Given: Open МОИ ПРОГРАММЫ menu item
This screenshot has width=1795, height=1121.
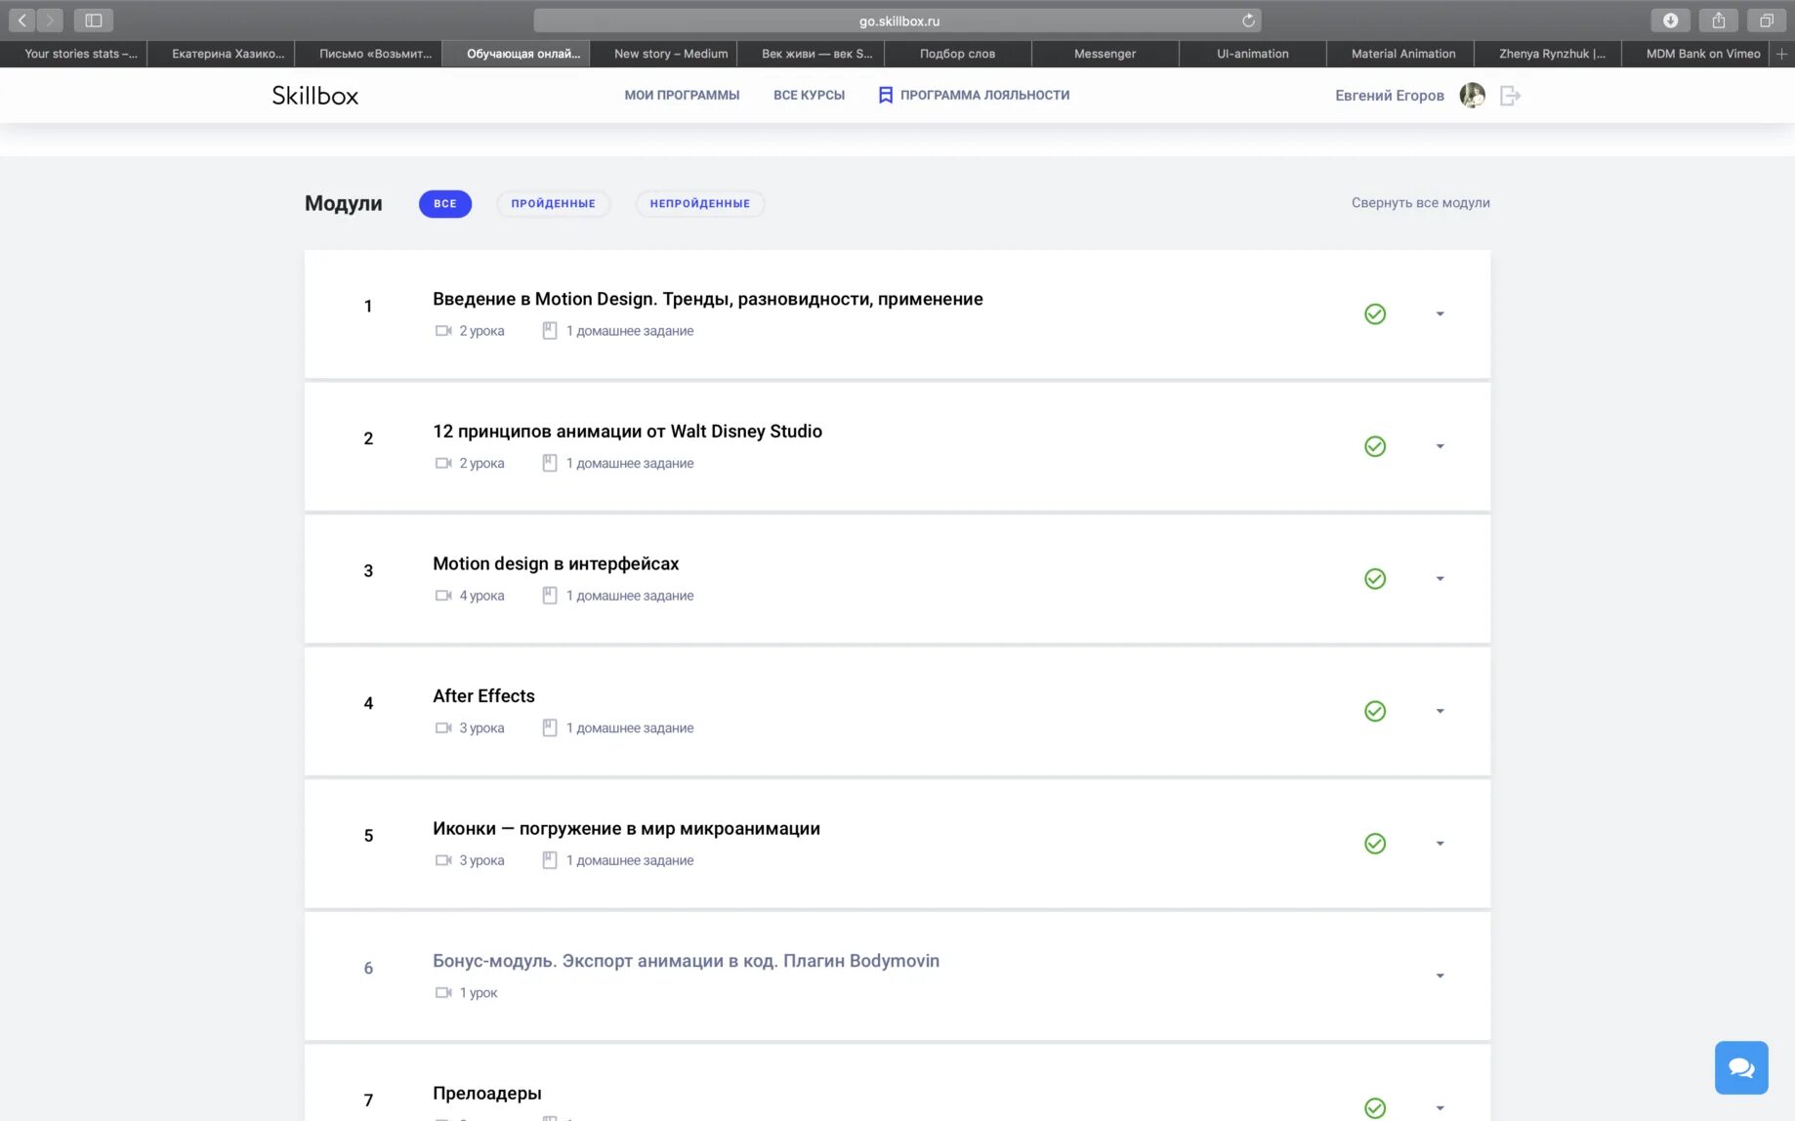Looking at the screenshot, I should (x=682, y=95).
